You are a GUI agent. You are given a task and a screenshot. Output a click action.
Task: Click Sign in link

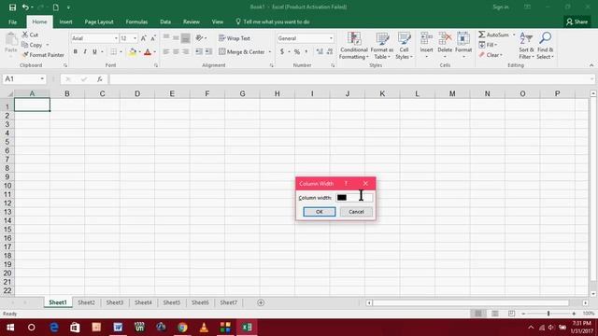coord(501,7)
